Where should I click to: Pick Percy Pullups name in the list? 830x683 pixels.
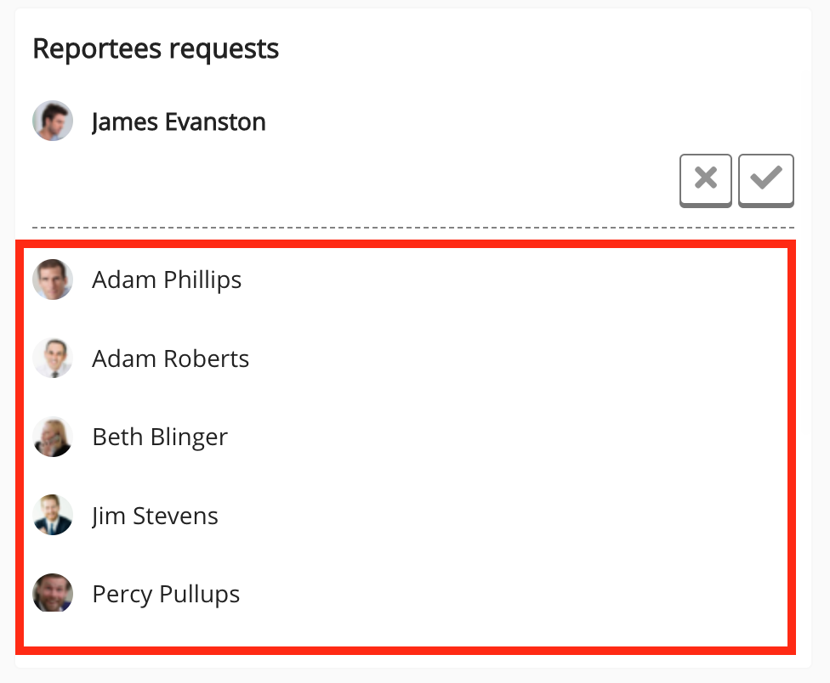point(166,593)
